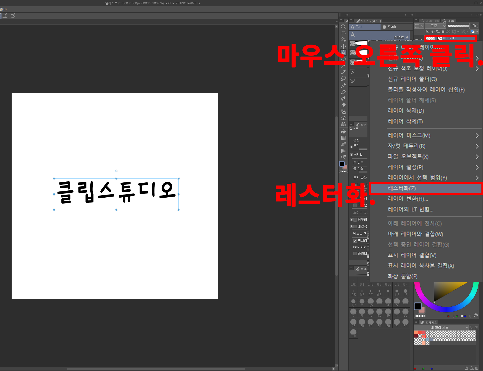The image size is (483, 371).
Task: Select the Eyedropper tool
Action: click(x=343, y=72)
